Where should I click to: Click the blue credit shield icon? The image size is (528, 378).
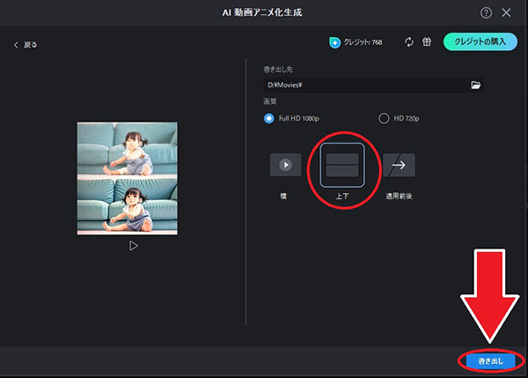(x=334, y=42)
